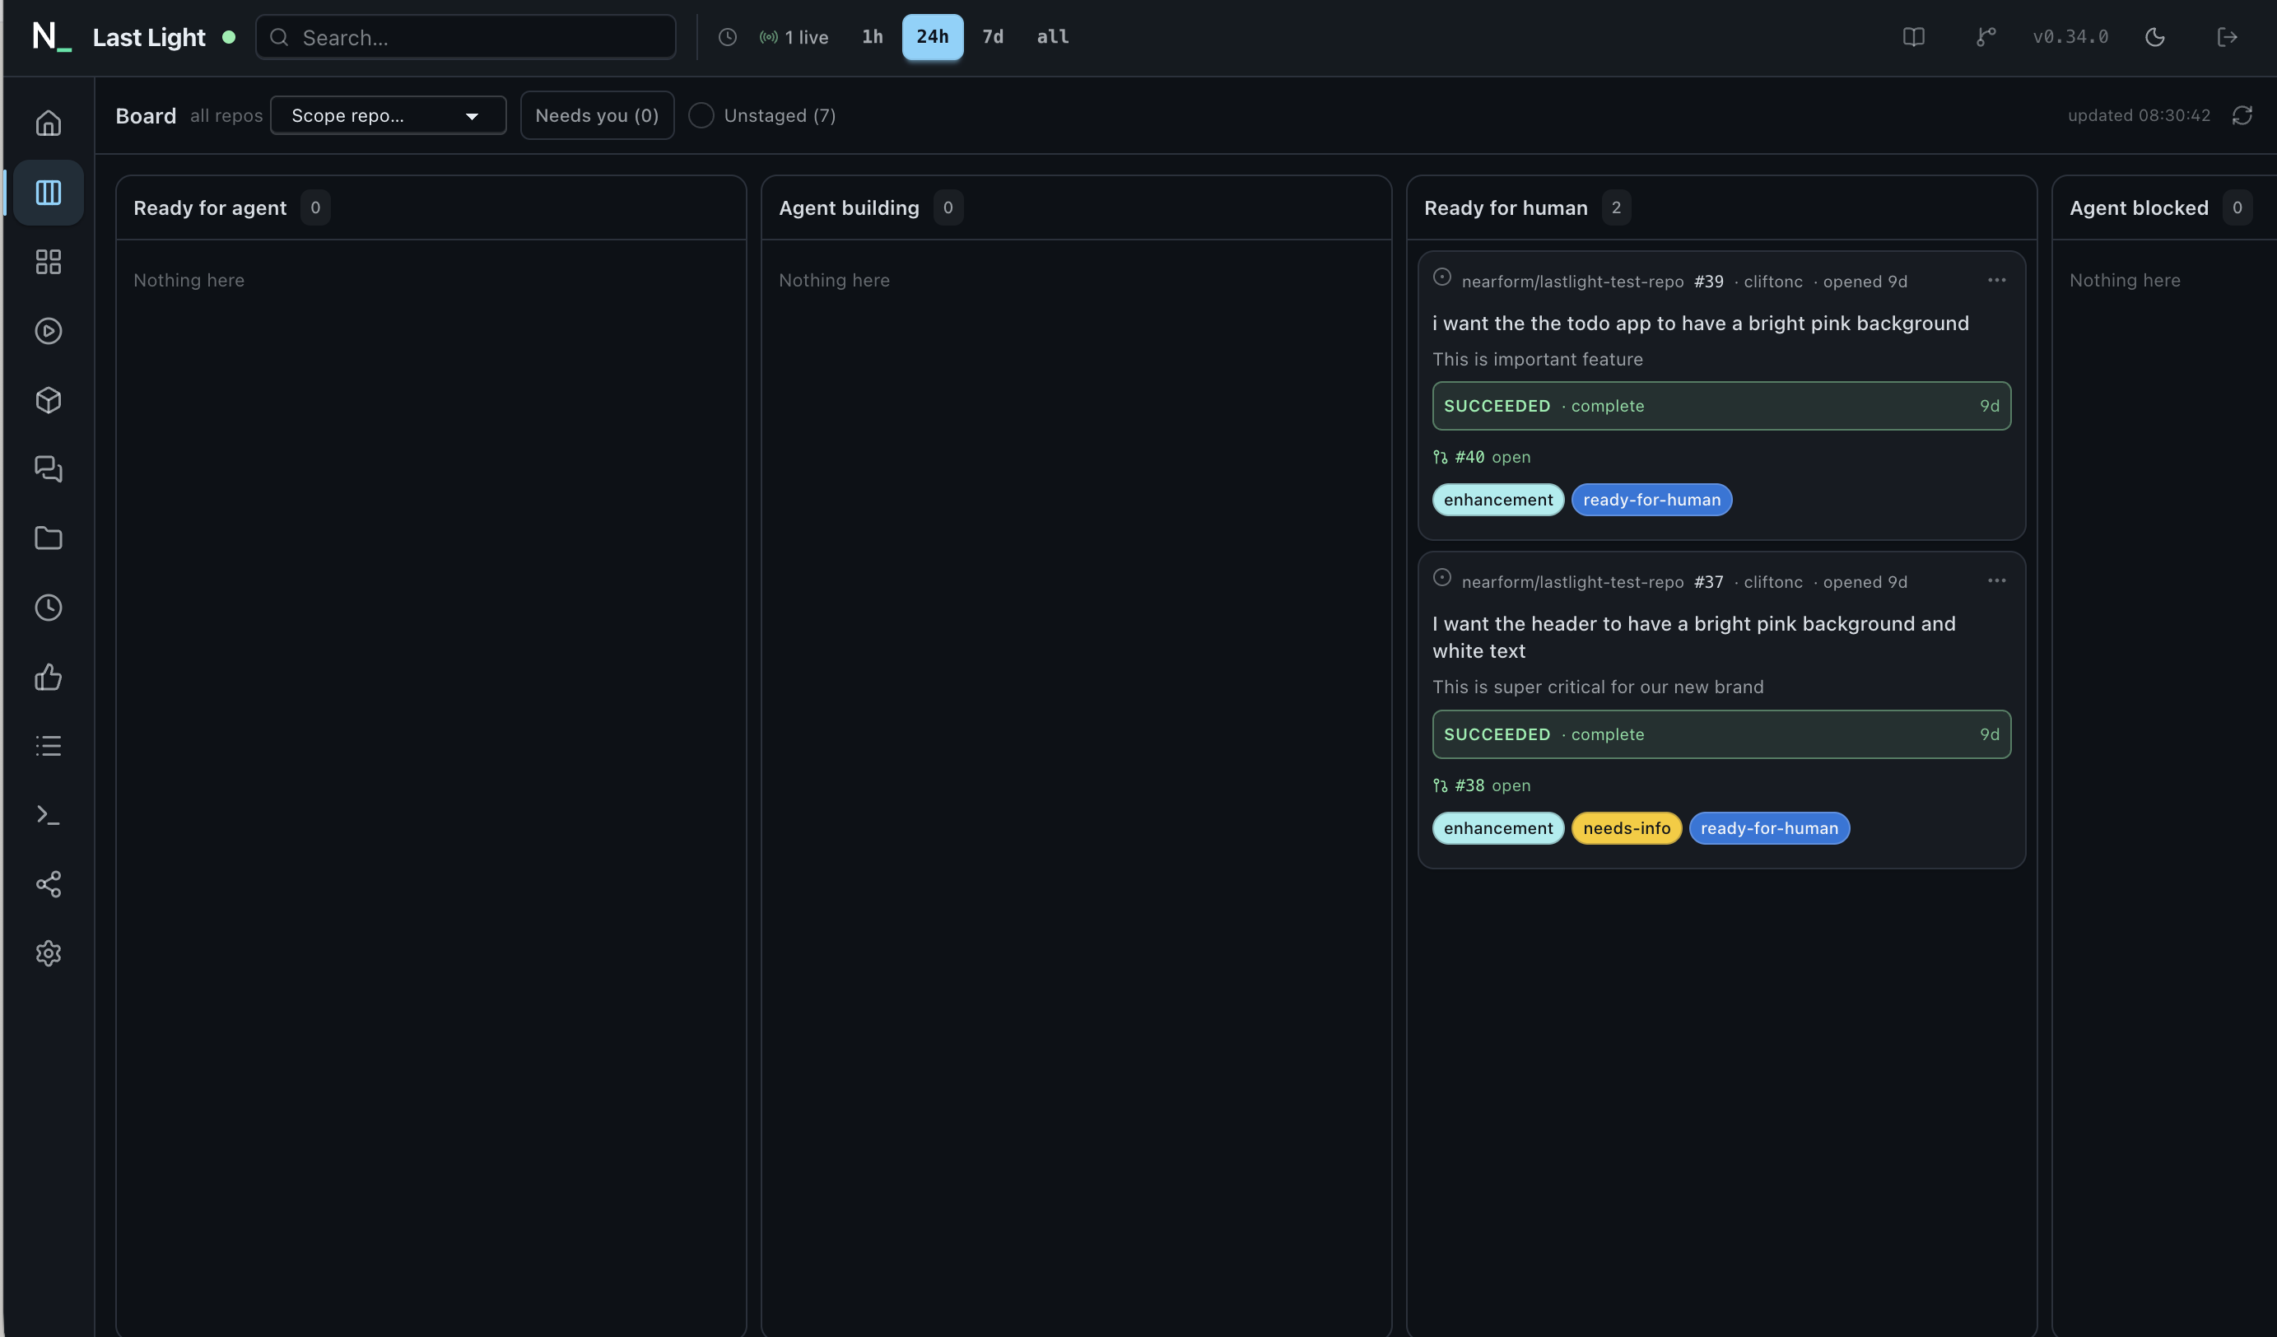This screenshot has height=1337, width=2277.
Task: Open the cube icon in sidebar
Action: pyautogui.click(x=49, y=400)
